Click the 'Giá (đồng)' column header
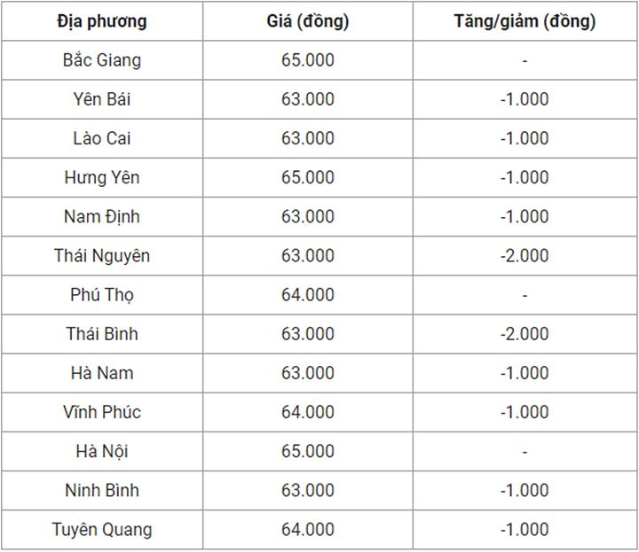 click(308, 21)
